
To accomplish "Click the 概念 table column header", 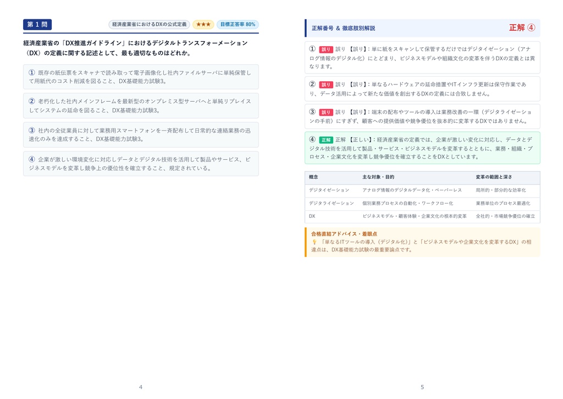I will 313,177.
